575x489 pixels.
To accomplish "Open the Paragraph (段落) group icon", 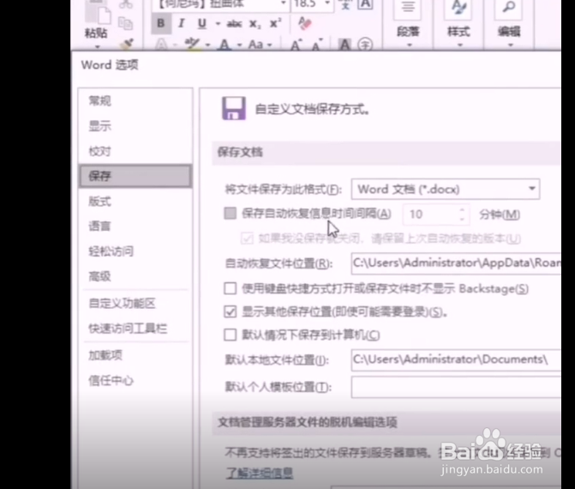I will (x=407, y=9).
